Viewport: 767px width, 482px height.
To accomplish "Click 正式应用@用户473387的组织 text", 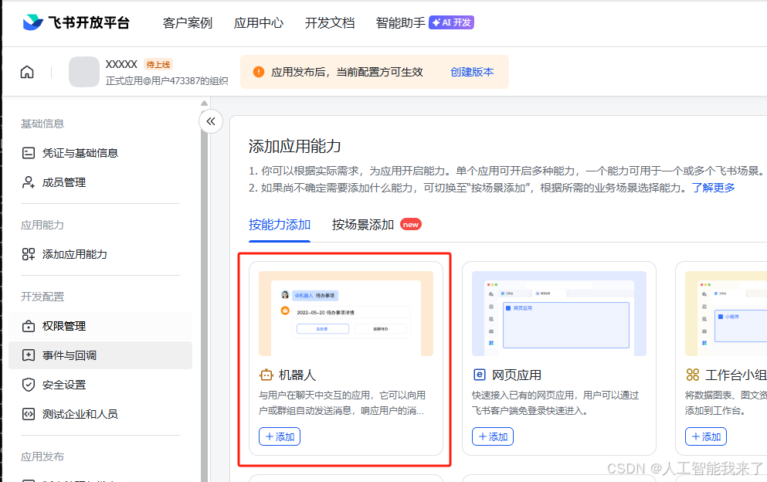I will coord(167,81).
